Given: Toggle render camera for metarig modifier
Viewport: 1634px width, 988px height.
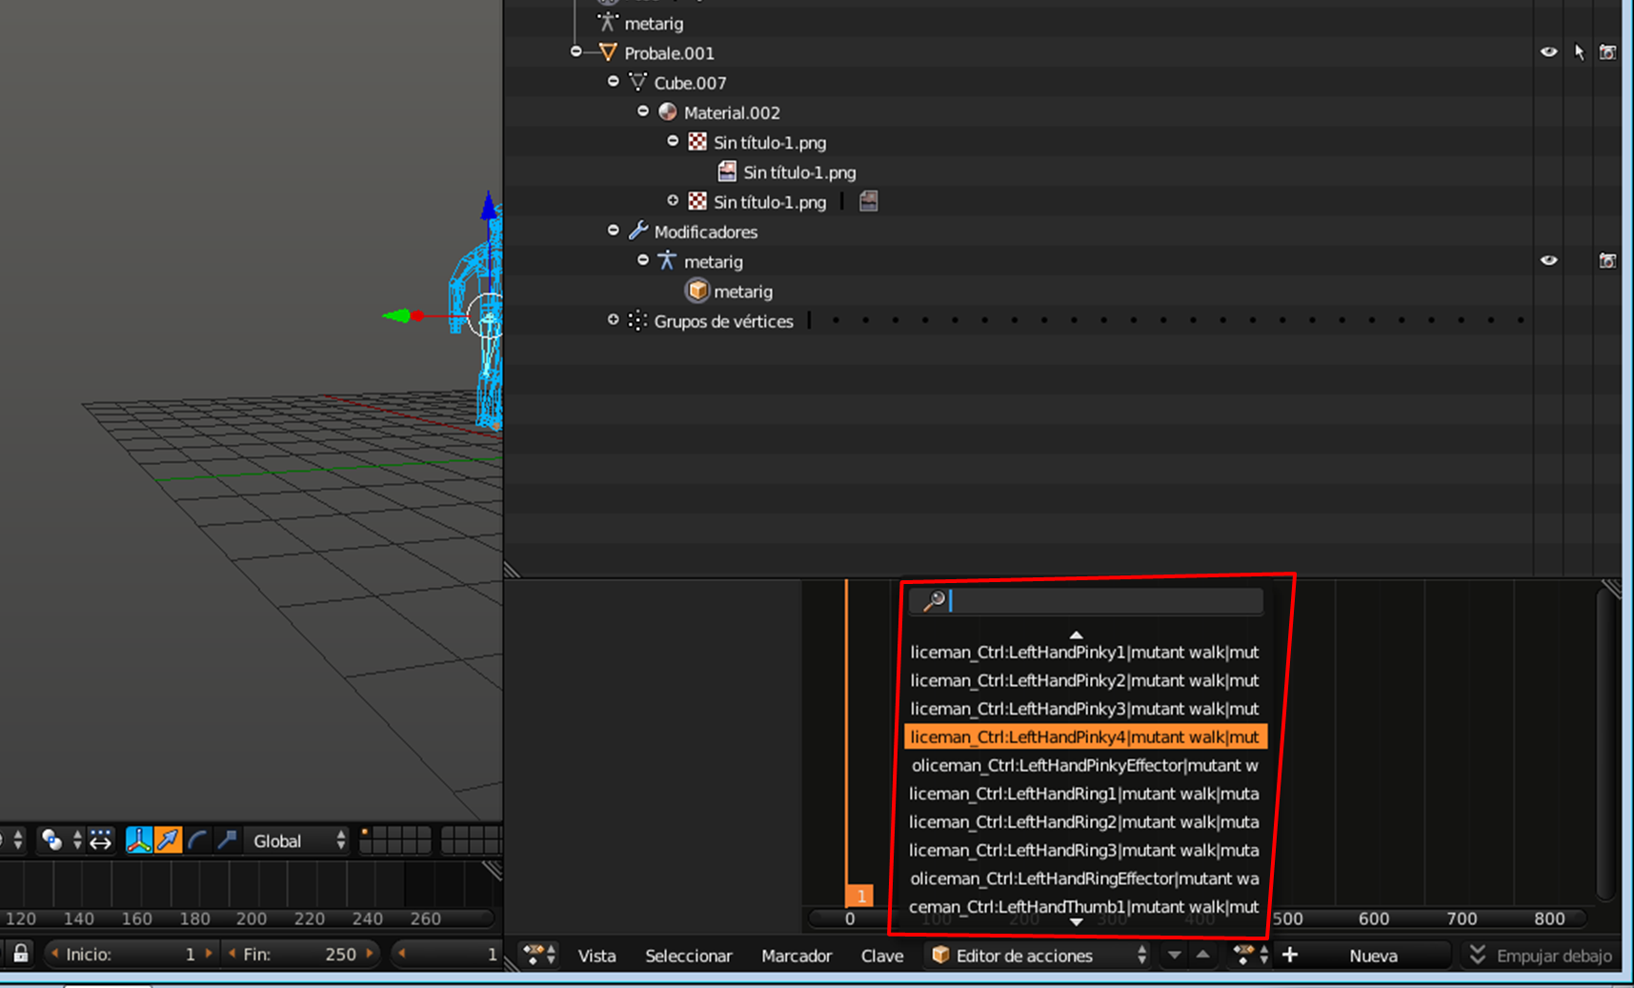Looking at the screenshot, I should pos(1607,260).
